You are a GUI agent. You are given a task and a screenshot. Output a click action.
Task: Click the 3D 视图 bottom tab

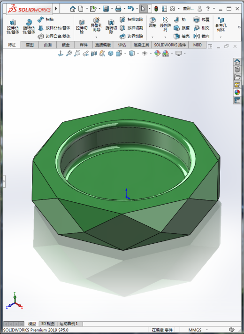(48, 324)
